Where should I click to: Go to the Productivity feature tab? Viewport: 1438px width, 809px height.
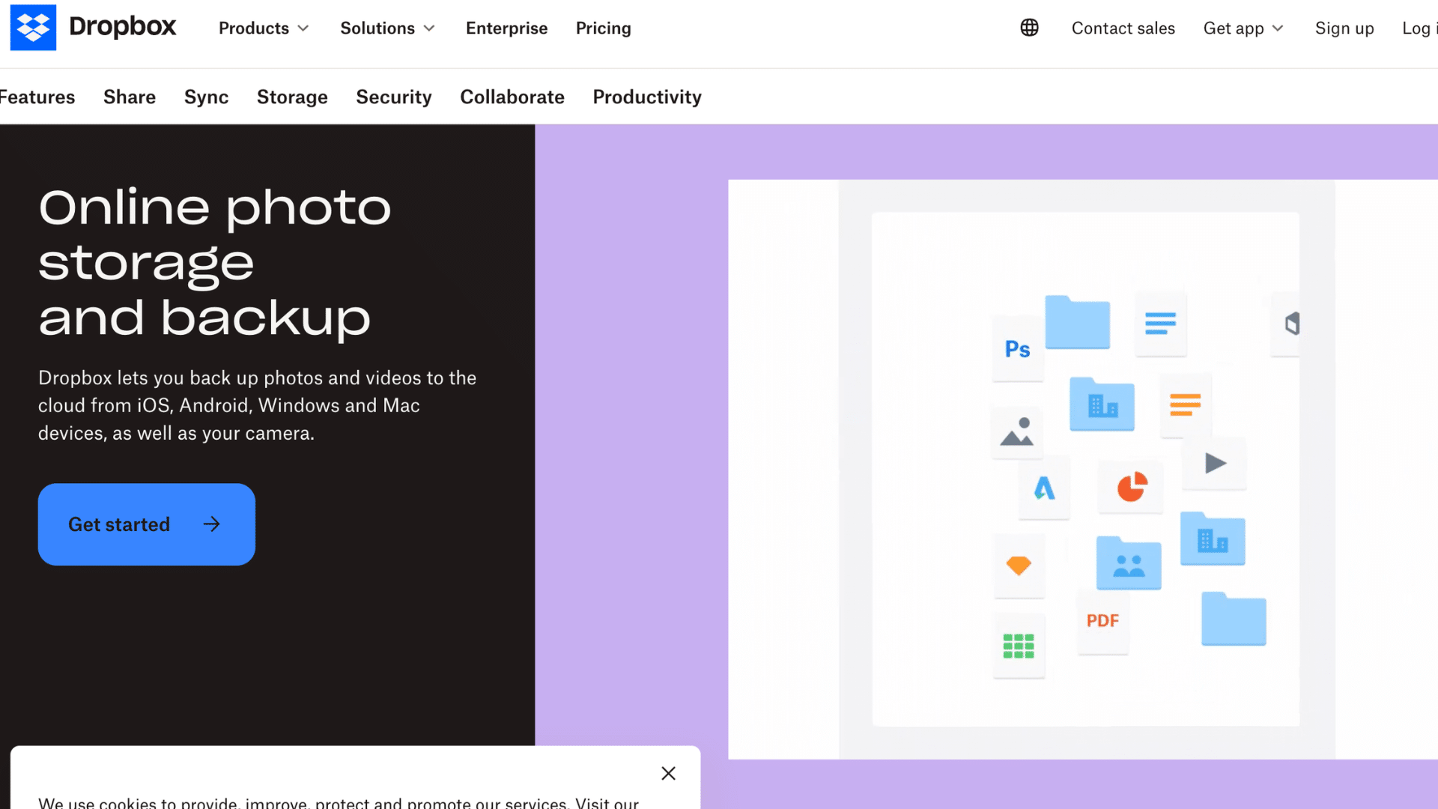[x=647, y=97]
